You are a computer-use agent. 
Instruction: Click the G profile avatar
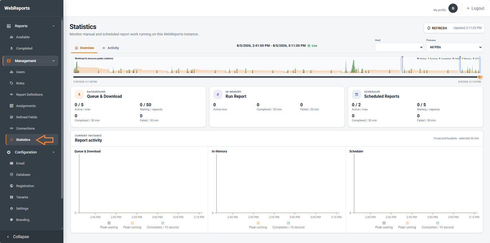tap(453, 8)
